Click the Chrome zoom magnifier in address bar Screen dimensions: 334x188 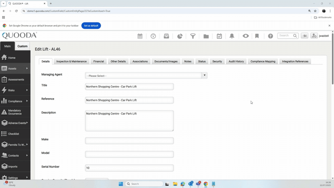click(309, 11)
